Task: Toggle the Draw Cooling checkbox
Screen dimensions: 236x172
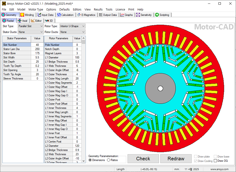Action: [x=196, y=161]
